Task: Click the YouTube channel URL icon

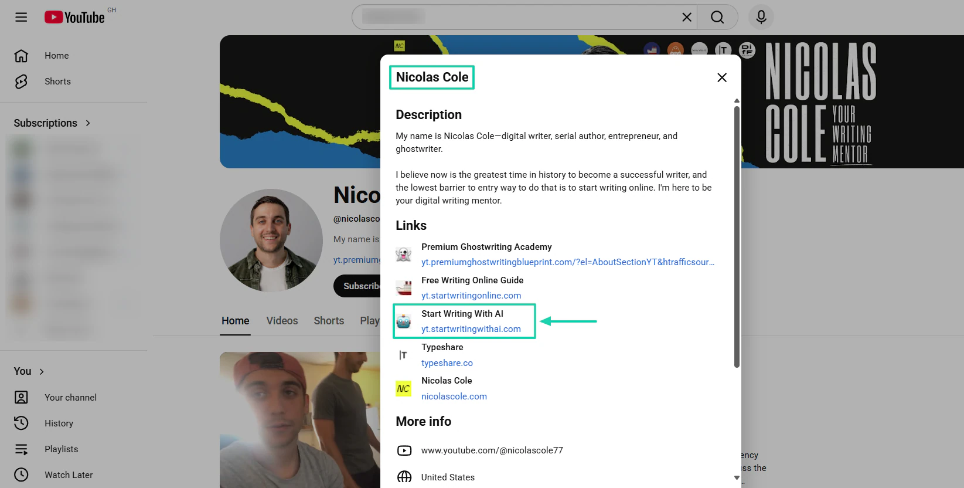Action: point(404,450)
